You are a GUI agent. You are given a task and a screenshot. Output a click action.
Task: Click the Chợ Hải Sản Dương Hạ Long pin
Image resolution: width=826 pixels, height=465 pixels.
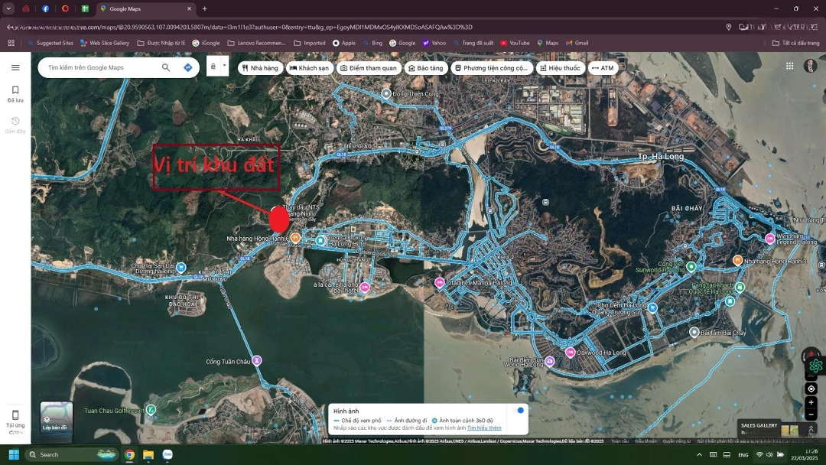tap(180, 268)
